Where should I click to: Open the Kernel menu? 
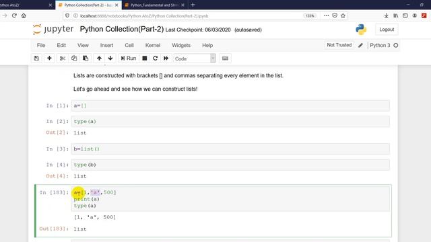point(153,45)
